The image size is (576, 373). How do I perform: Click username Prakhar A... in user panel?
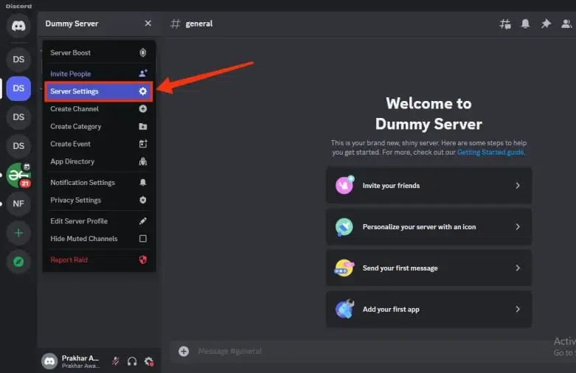click(80, 358)
